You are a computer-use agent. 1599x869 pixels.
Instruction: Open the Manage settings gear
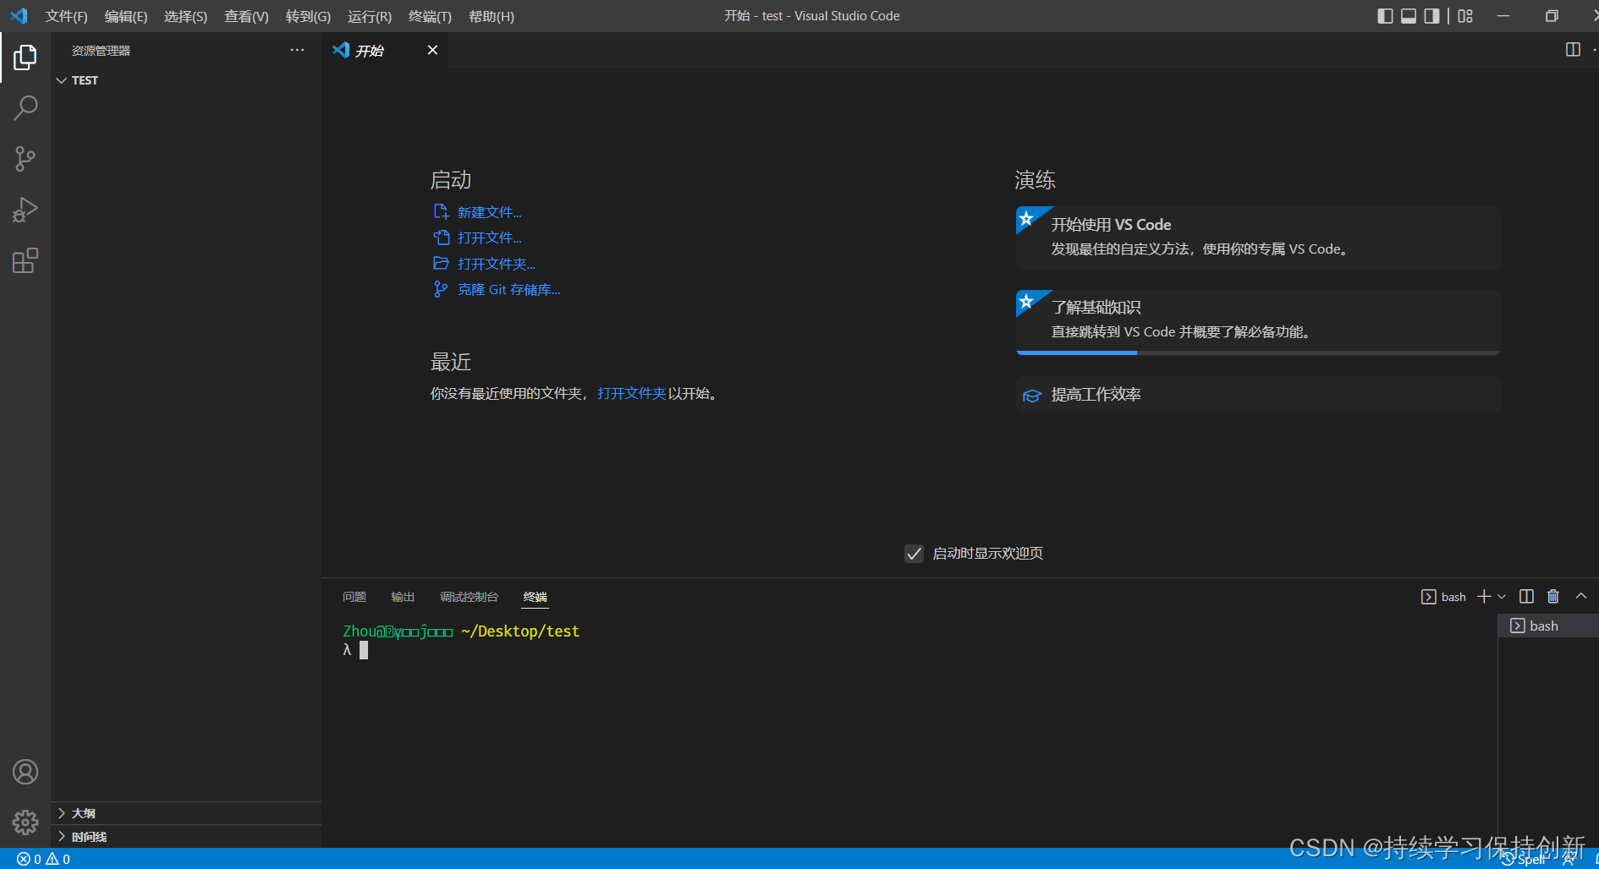click(x=25, y=822)
